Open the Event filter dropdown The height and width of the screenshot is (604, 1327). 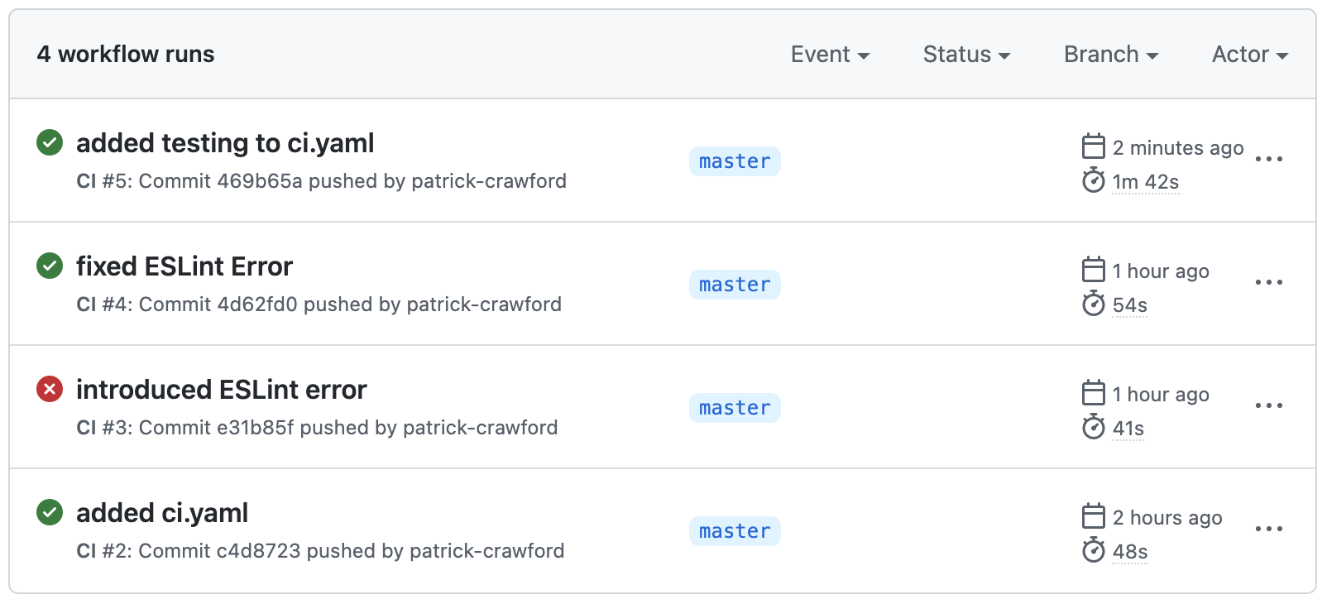click(830, 54)
